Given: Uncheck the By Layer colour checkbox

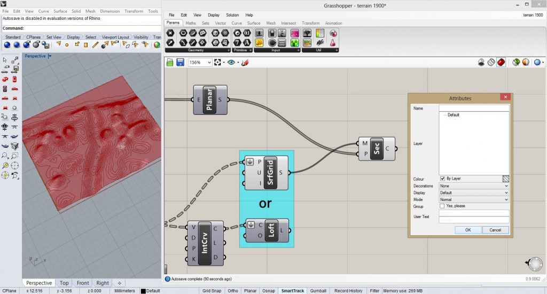Looking at the screenshot, I should pos(442,179).
